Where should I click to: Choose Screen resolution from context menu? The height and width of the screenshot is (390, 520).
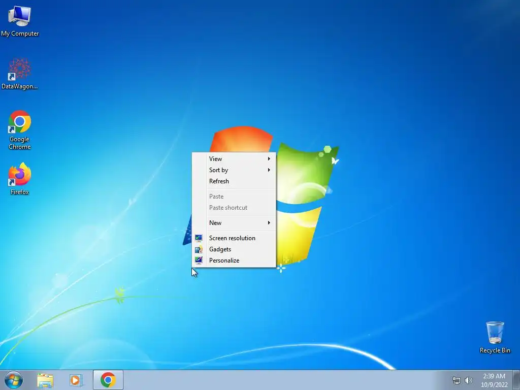tap(234, 238)
